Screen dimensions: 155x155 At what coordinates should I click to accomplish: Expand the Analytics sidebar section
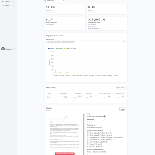(14, 5)
